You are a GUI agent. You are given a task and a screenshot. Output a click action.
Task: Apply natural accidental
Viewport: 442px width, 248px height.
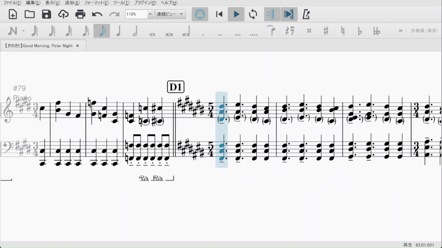(x=343, y=31)
